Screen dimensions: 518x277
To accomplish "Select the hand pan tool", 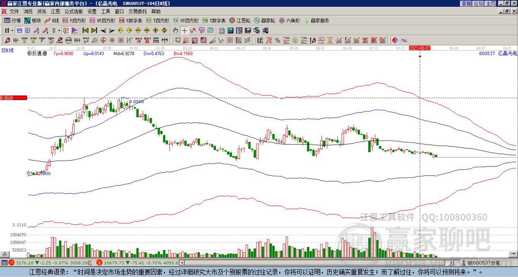I will tap(176, 30).
